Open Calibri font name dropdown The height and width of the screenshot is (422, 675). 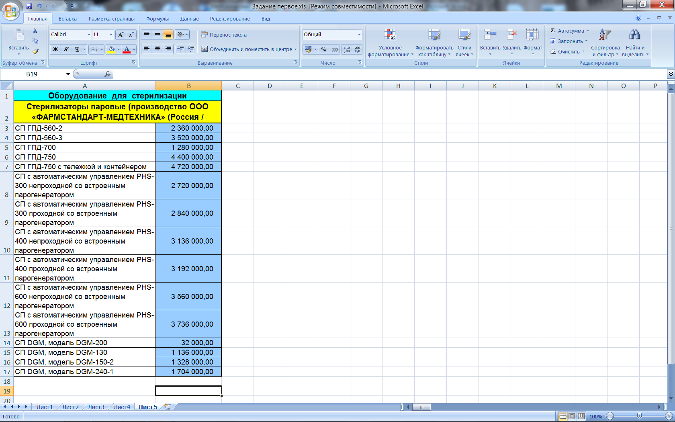tap(89, 35)
